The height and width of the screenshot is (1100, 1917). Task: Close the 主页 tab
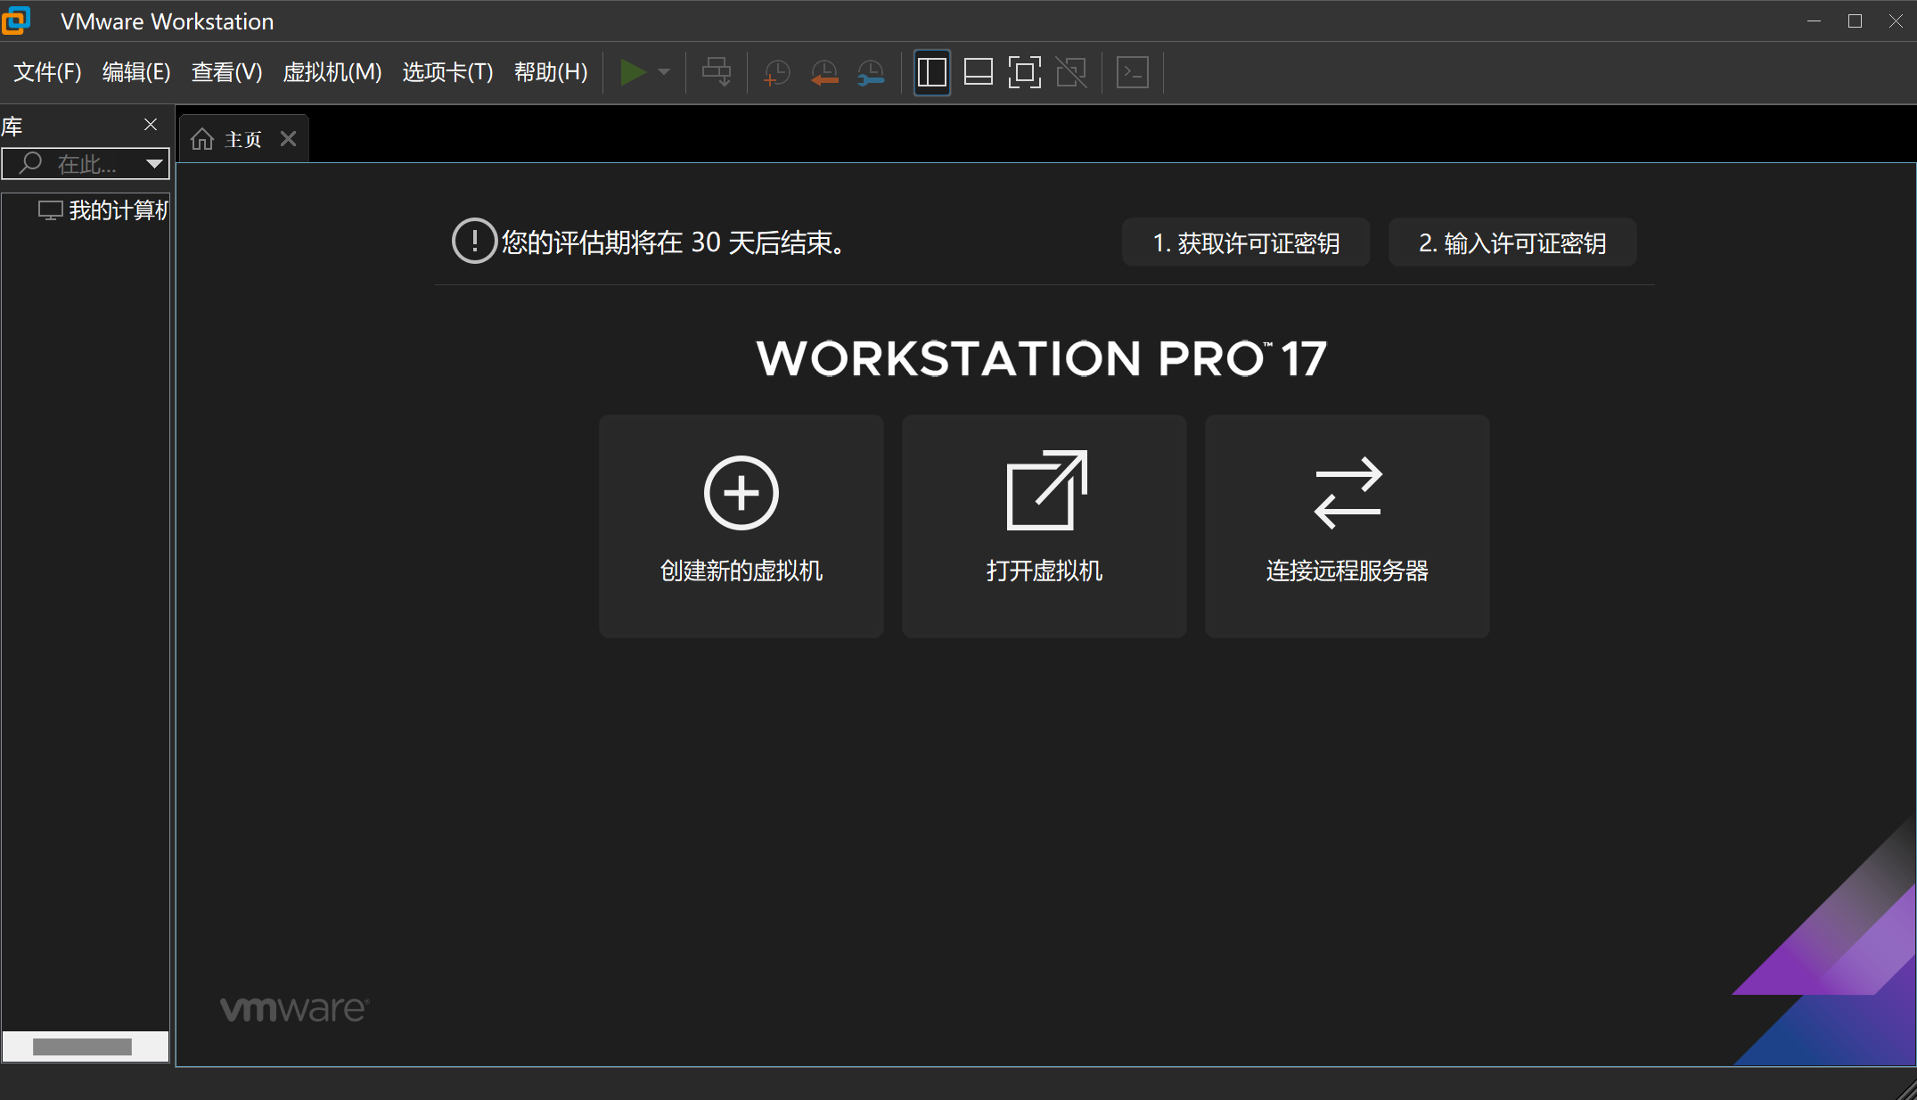288,139
